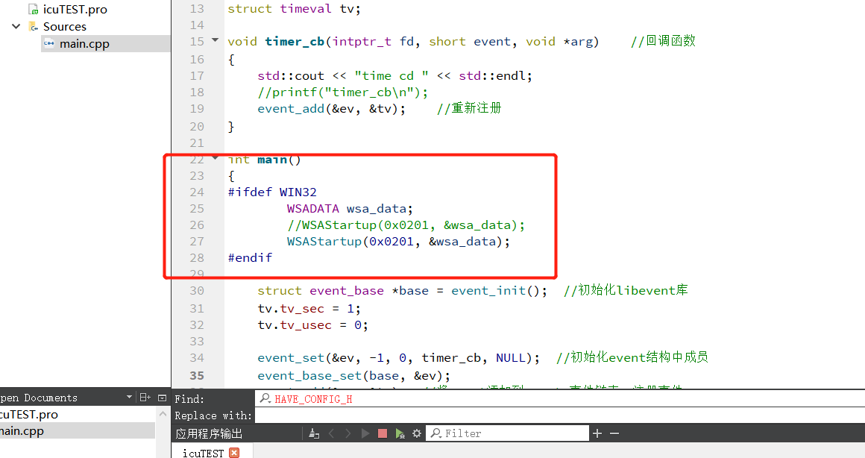Zoom in the output text with the plus icon
Screen dimensions: 865x458
(x=597, y=433)
